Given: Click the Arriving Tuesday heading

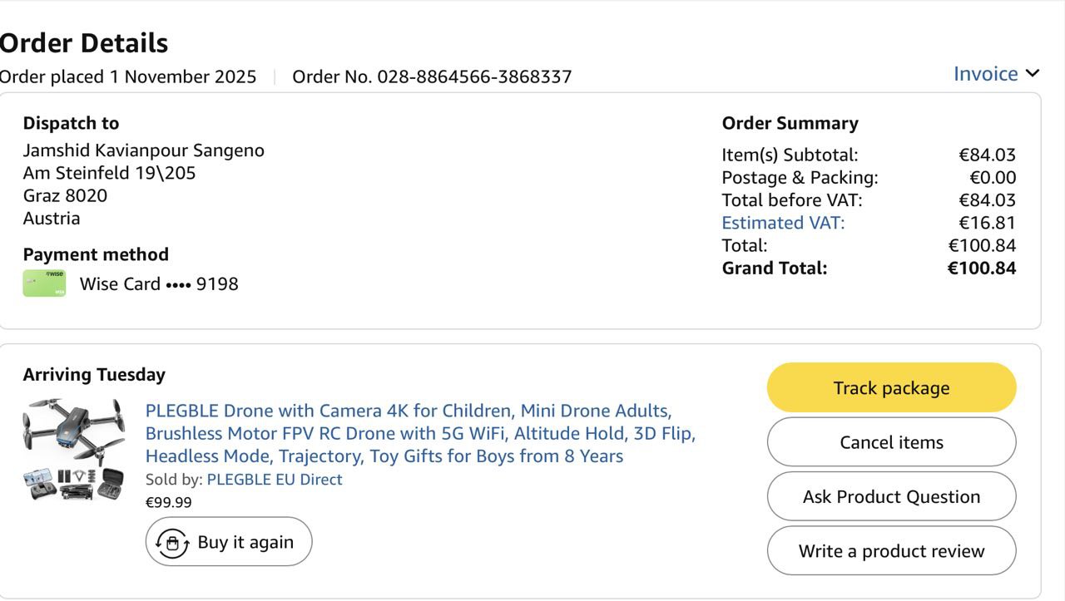Looking at the screenshot, I should tap(94, 375).
